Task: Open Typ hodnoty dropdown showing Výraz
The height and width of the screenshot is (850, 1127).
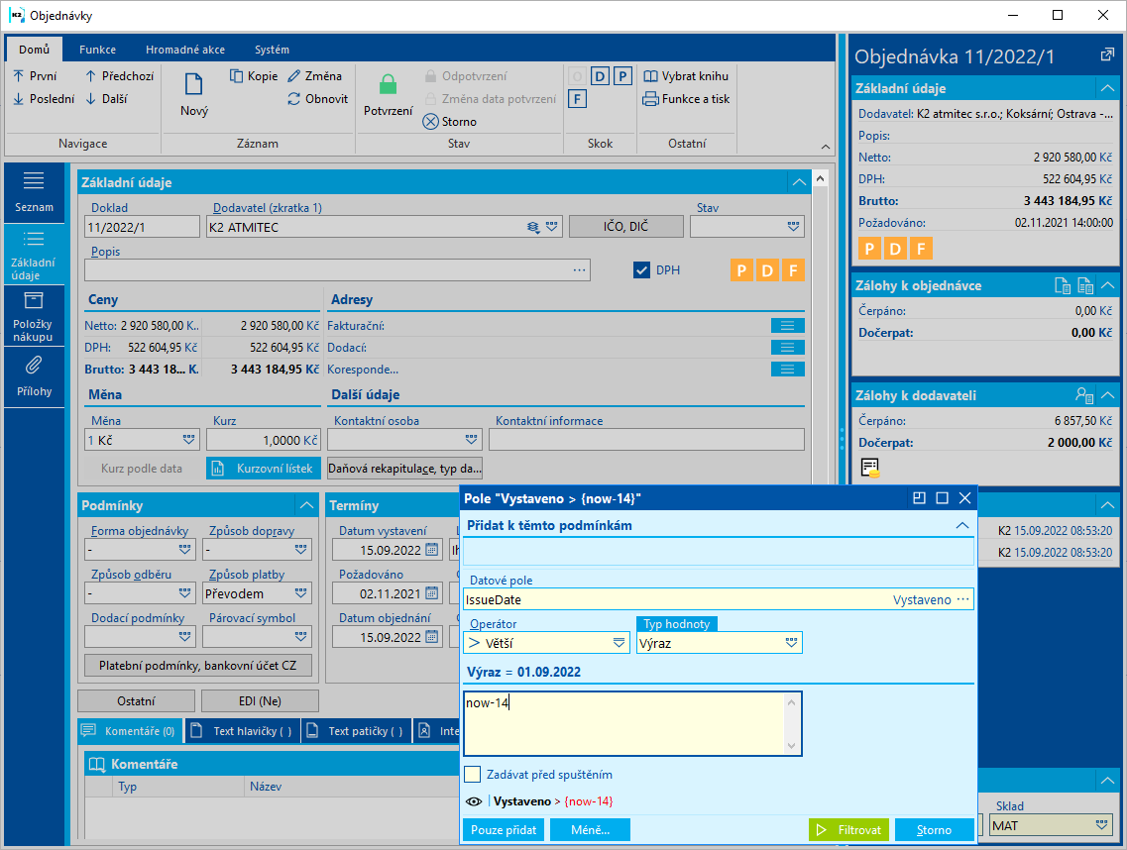Action: (791, 643)
